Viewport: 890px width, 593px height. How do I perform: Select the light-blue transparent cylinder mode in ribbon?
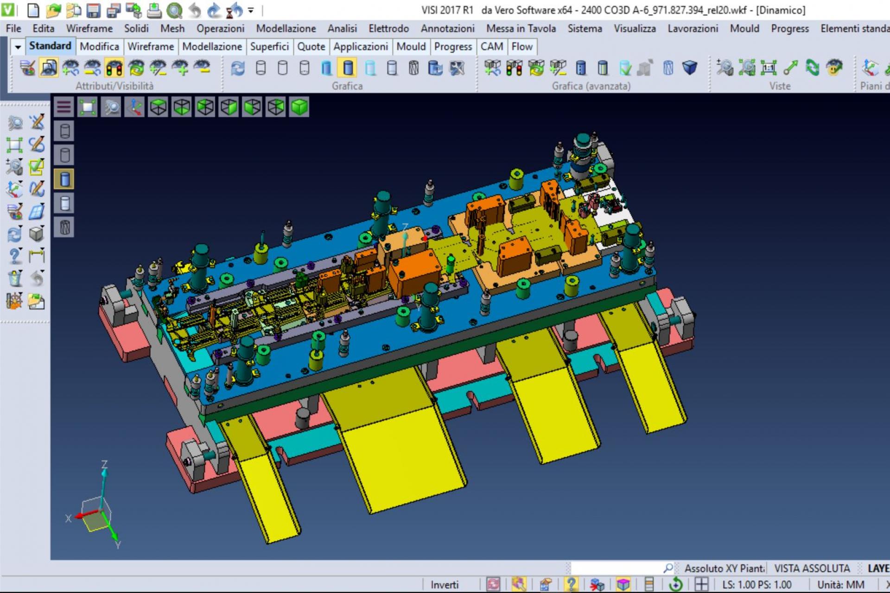(370, 68)
